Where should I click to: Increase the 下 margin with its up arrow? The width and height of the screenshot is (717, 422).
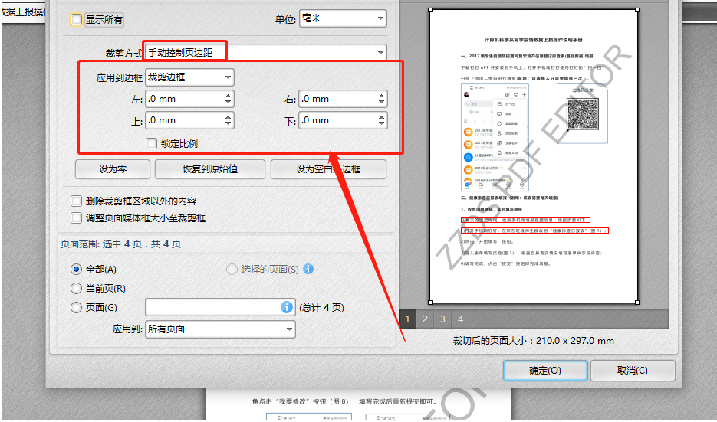[x=381, y=117]
